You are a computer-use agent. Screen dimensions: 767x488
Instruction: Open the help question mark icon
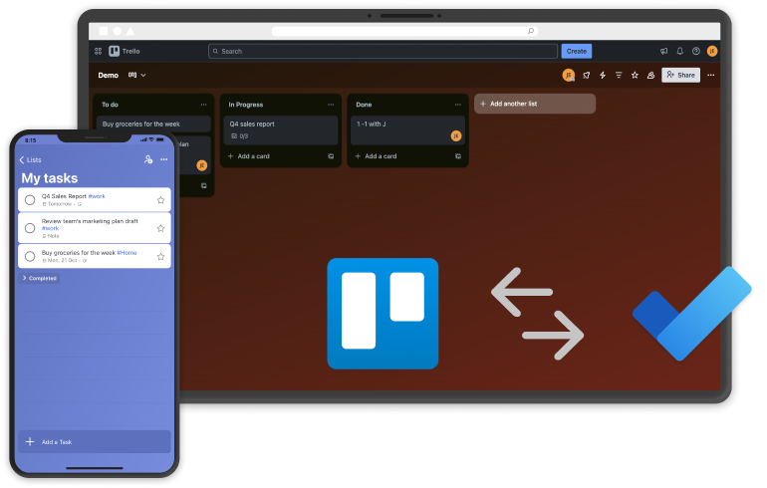click(x=695, y=51)
